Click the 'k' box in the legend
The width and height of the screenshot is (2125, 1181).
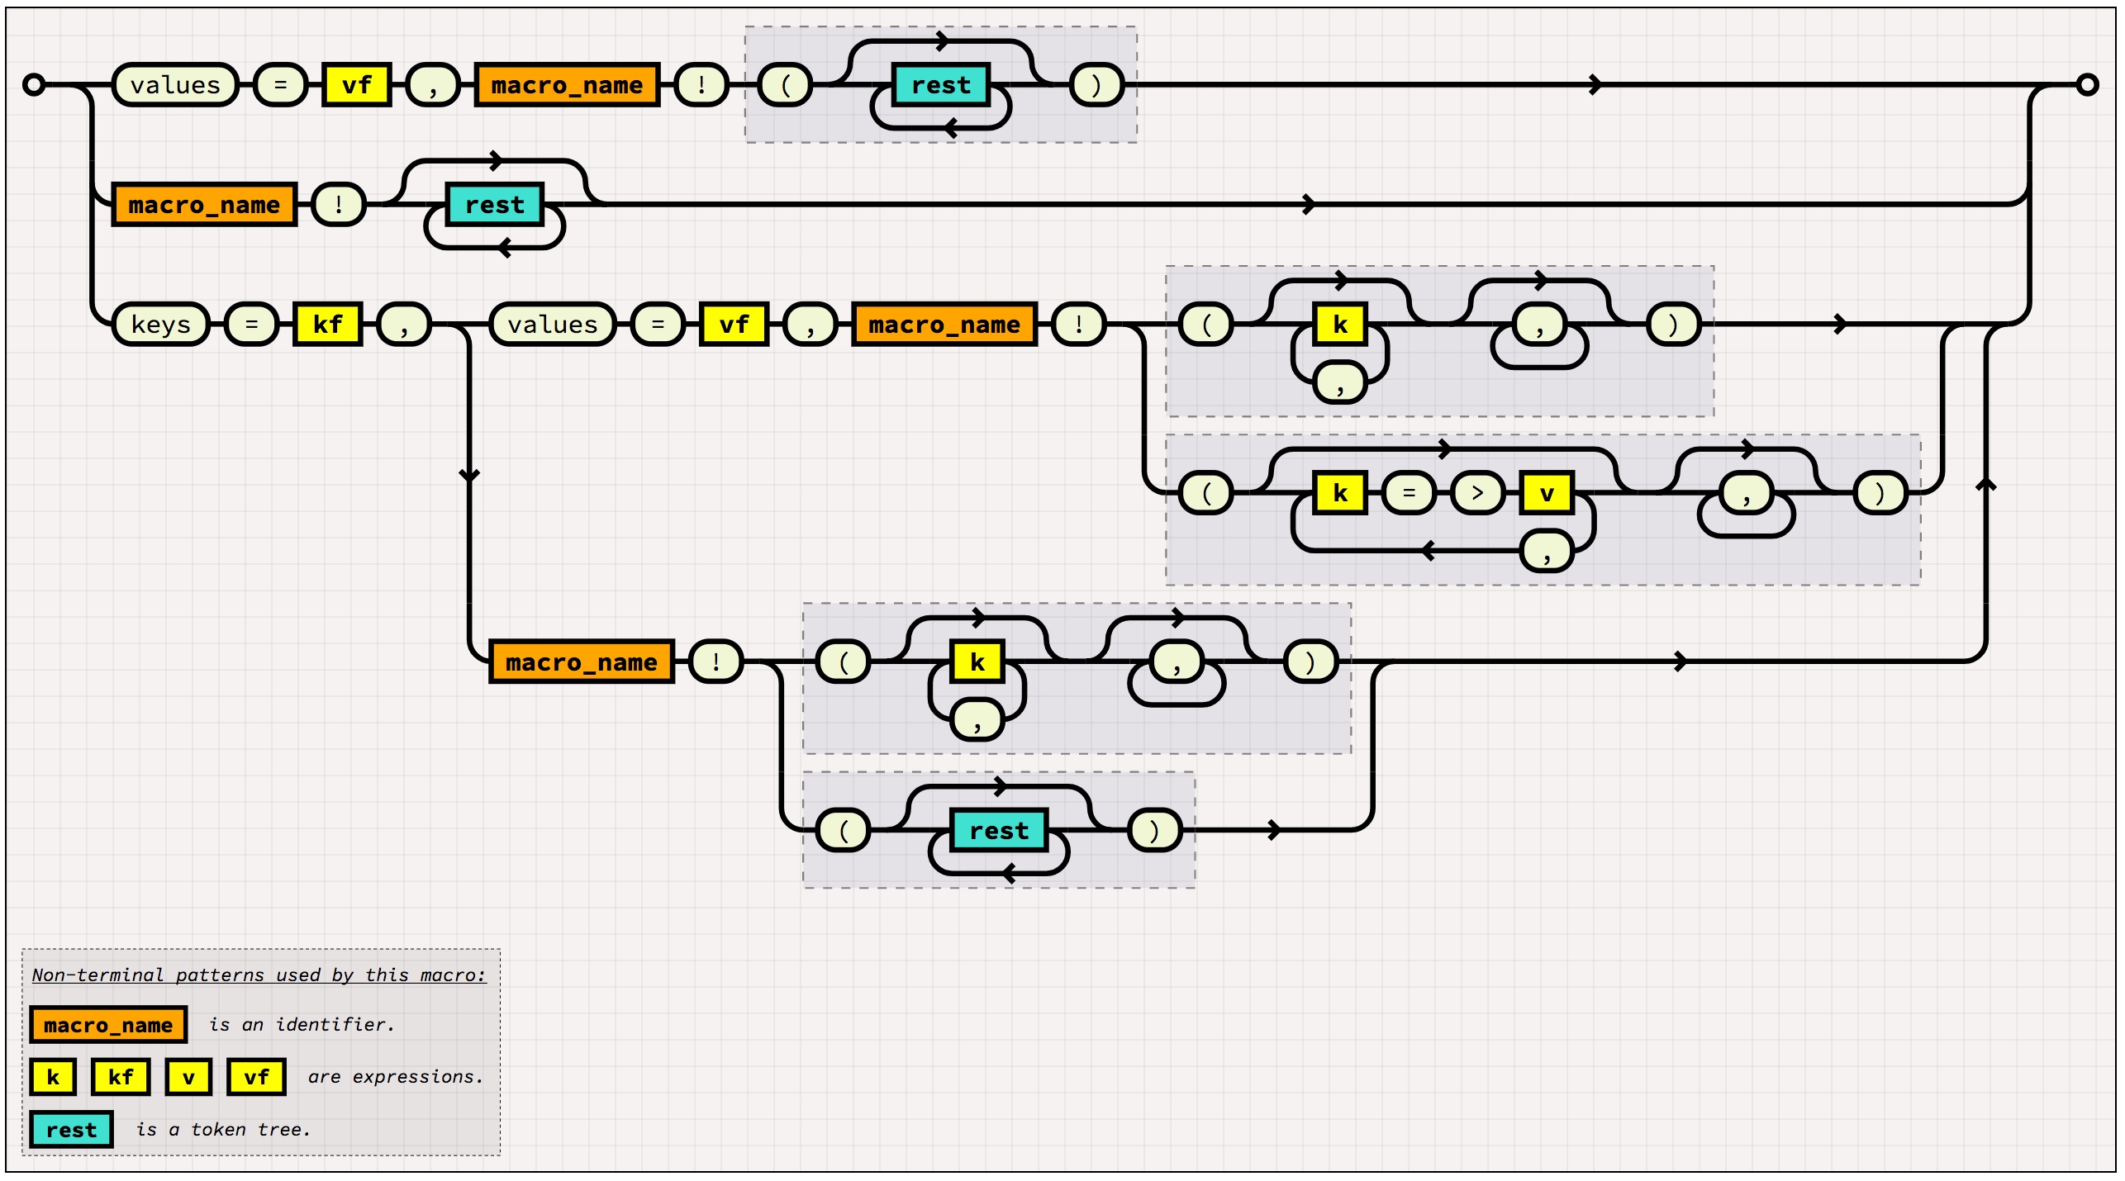pos(53,1077)
